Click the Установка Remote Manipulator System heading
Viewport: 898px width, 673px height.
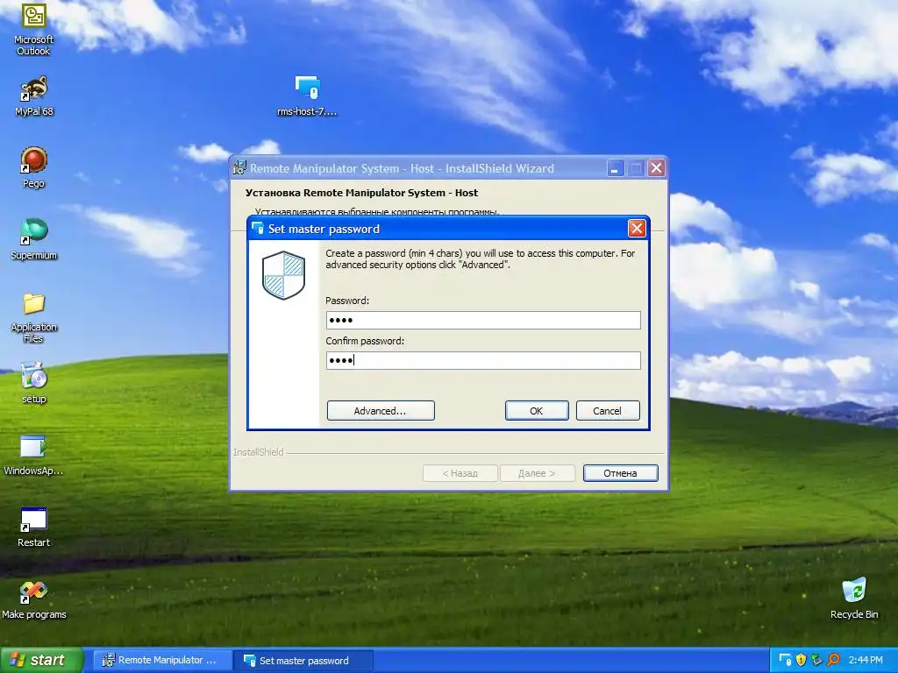click(361, 193)
